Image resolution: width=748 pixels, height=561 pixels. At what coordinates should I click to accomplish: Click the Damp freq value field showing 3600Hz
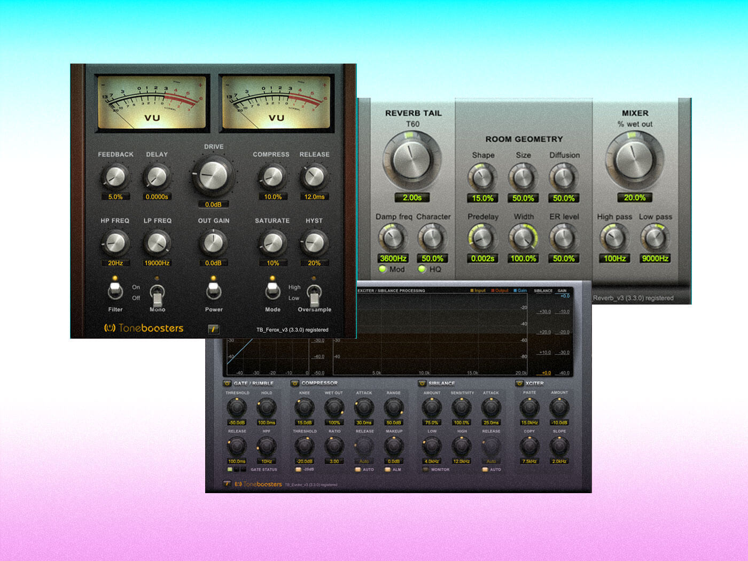click(393, 259)
